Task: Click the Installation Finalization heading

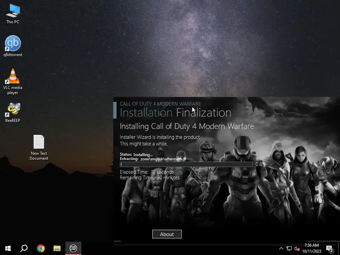Action: tap(176, 113)
